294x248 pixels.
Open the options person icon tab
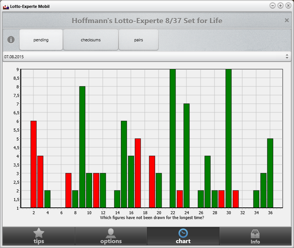point(111,236)
